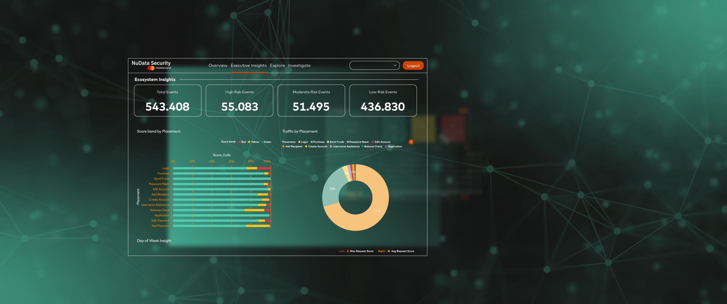
Task: Click the High Risk Events card
Action: (239, 100)
